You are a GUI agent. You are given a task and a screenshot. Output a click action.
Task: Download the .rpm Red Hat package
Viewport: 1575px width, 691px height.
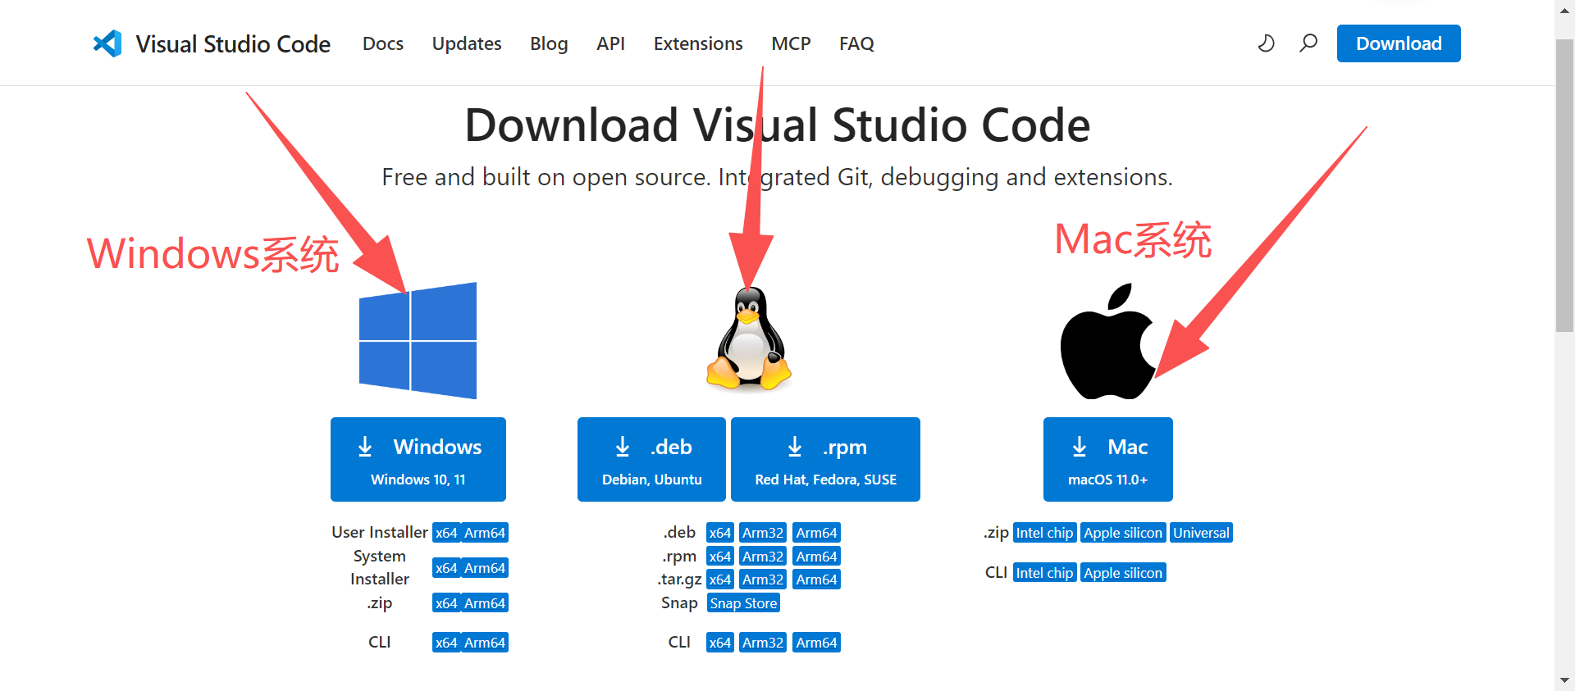tap(825, 459)
